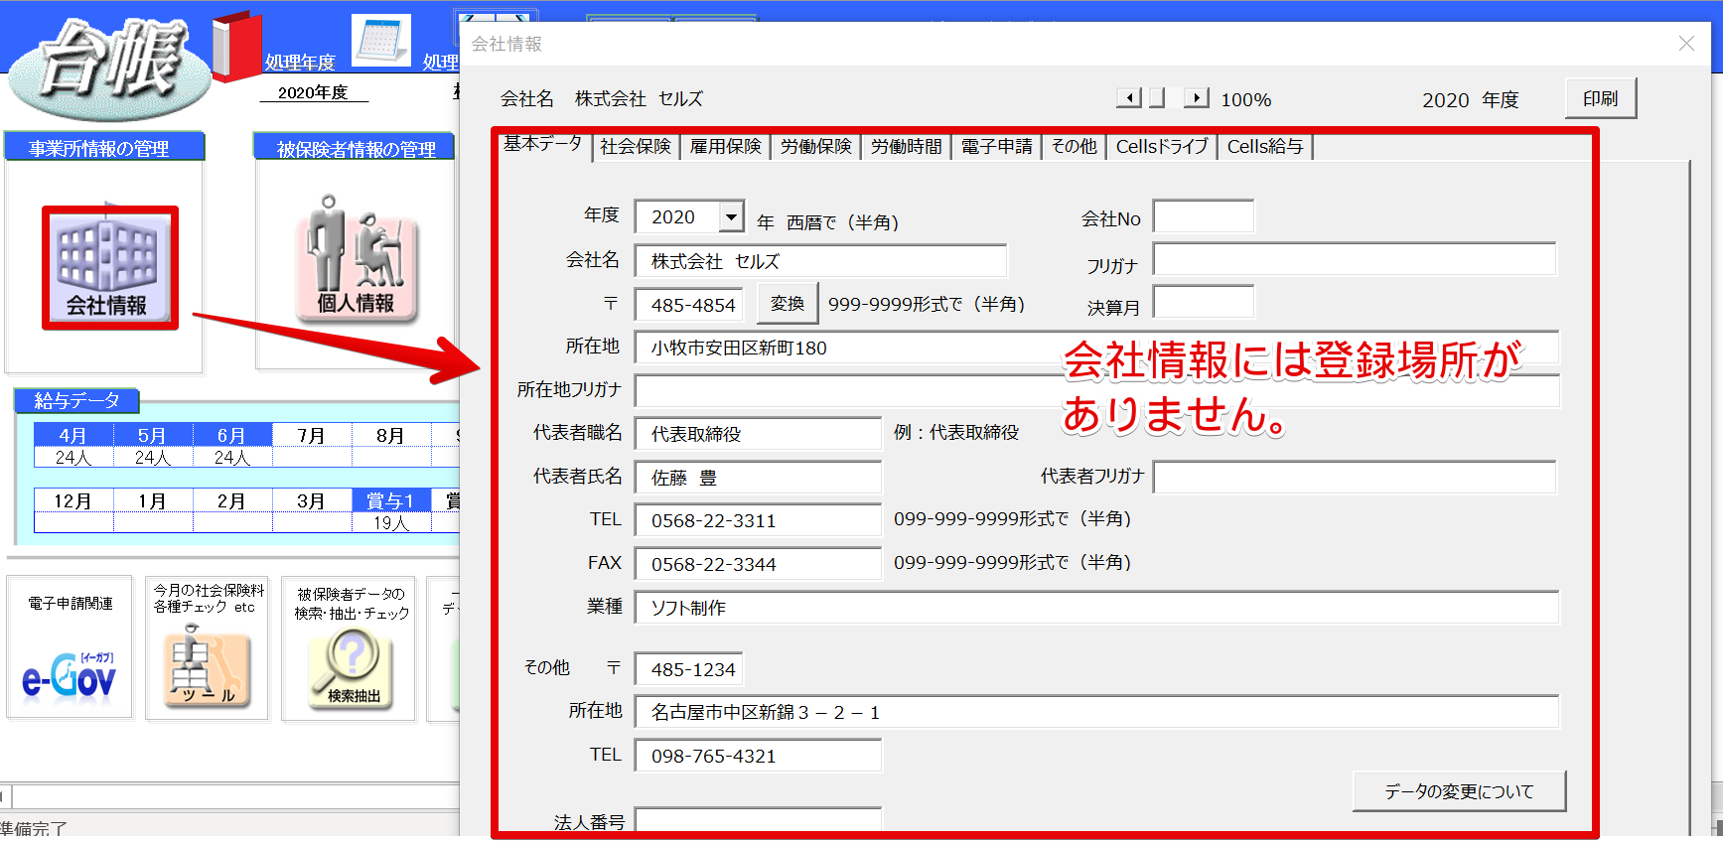Click the TEL 0568-22-3311 field

(x=758, y=520)
